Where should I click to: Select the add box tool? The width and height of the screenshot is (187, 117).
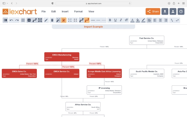coord(29,20)
